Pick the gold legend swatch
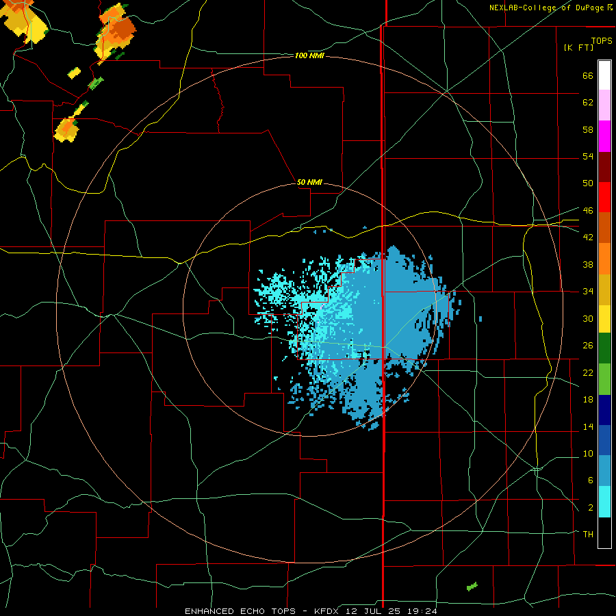The image size is (616, 616). coord(604,290)
